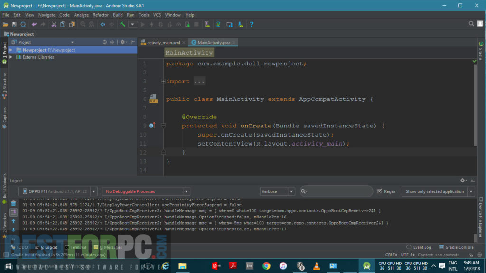Click the Sync Gradle files icon
Image resolution: width=486 pixels, height=273 pixels.
218,24
